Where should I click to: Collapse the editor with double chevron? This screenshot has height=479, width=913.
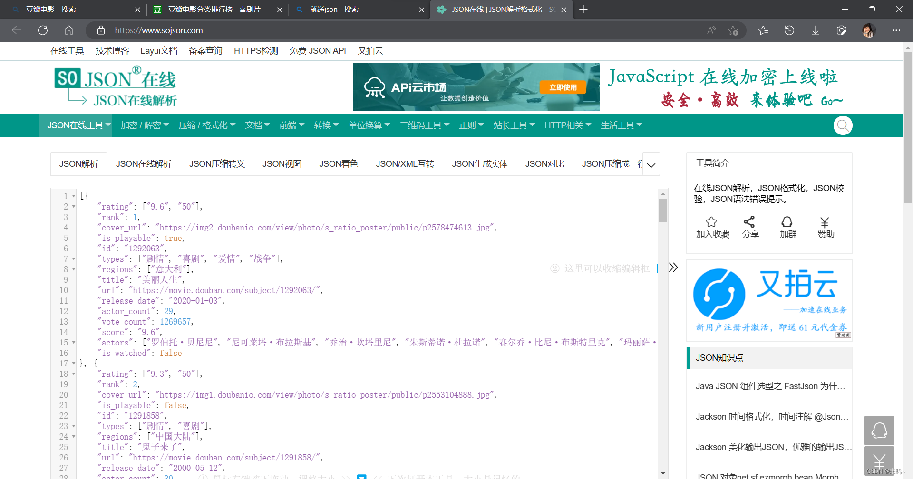pyautogui.click(x=673, y=267)
